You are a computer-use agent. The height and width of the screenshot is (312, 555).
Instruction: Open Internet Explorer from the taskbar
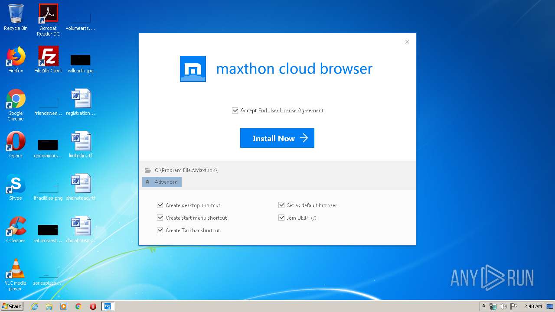tap(34, 306)
